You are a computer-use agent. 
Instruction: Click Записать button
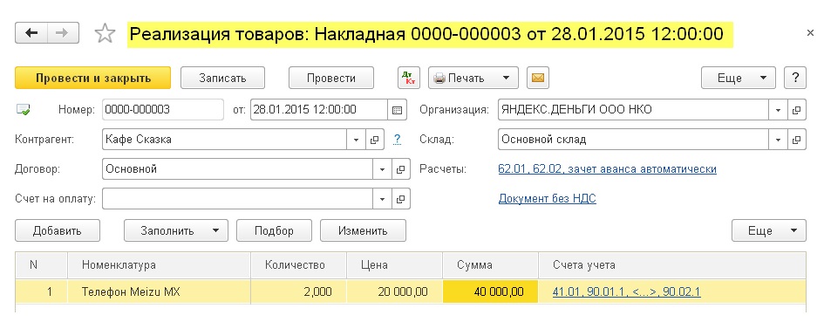click(222, 79)
